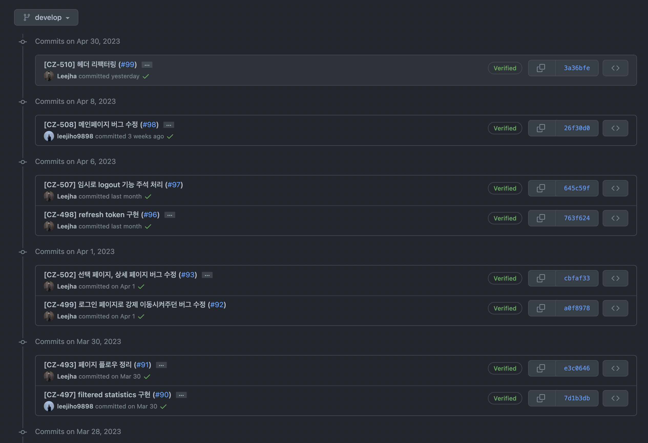Expand description of CZ-498 refresh token commit
This screenshot has height=443, width=648.
point(170,215)
